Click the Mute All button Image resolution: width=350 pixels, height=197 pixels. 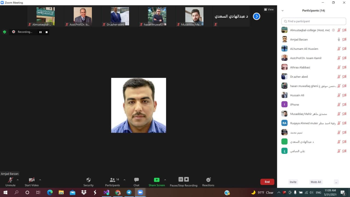pos(316,182)
